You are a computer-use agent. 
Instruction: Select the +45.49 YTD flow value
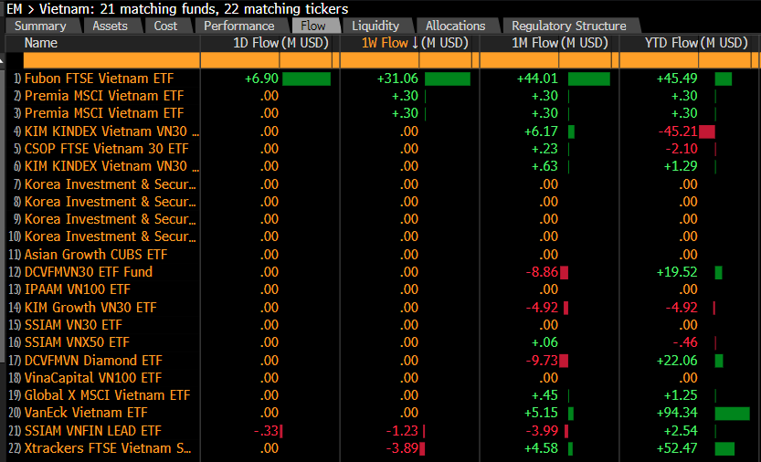coord(677,79)
